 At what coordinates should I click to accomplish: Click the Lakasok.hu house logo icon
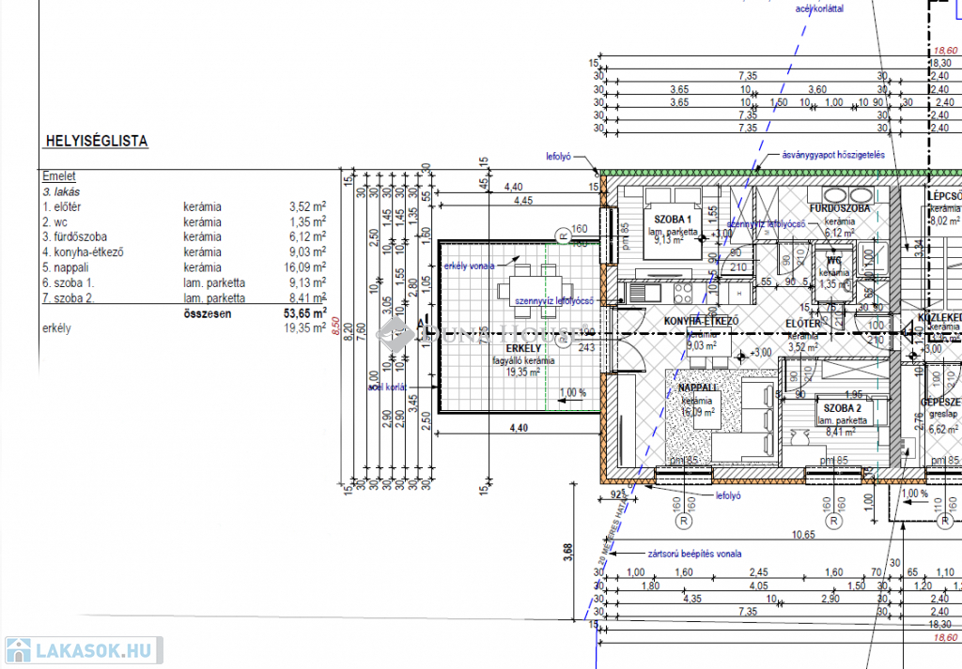(x=18, y=650)
